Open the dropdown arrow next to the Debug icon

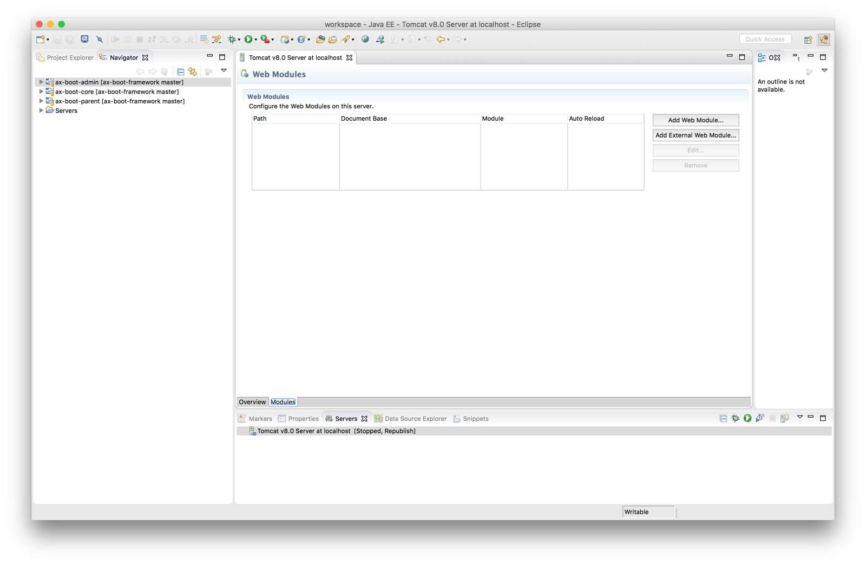point(239,40)
